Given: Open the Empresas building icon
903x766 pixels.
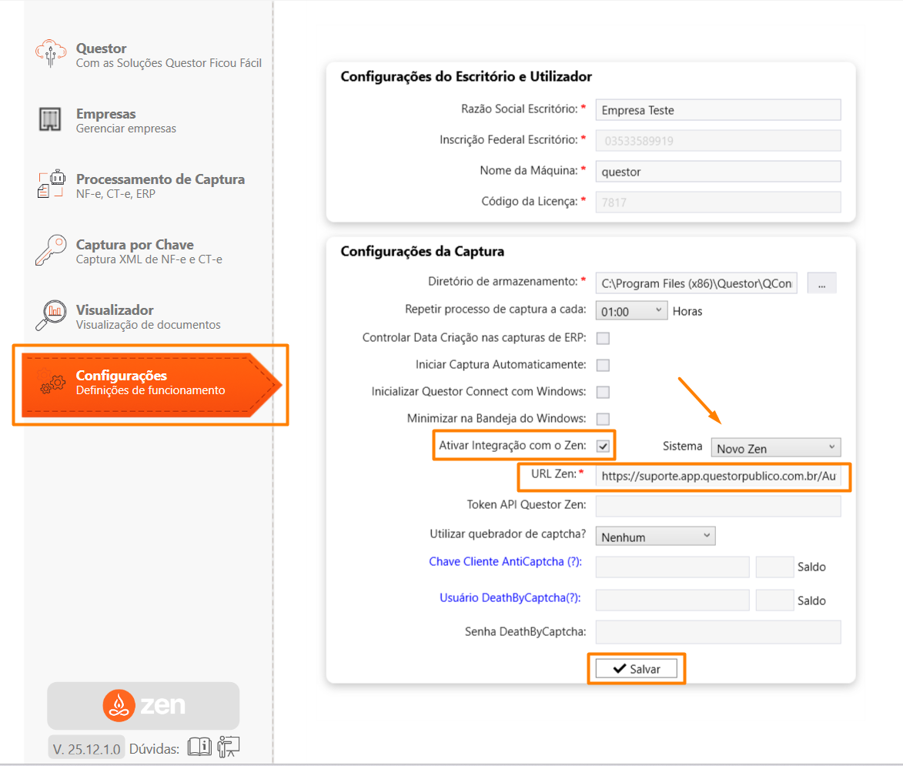Looking at the screenshot, I should point(50,119).
